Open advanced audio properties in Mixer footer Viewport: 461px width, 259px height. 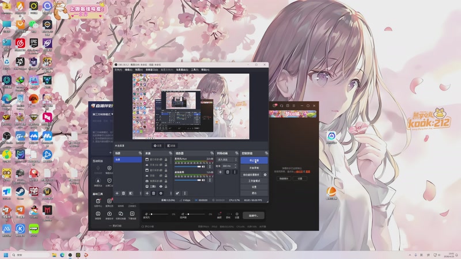[x=177, y=193]
